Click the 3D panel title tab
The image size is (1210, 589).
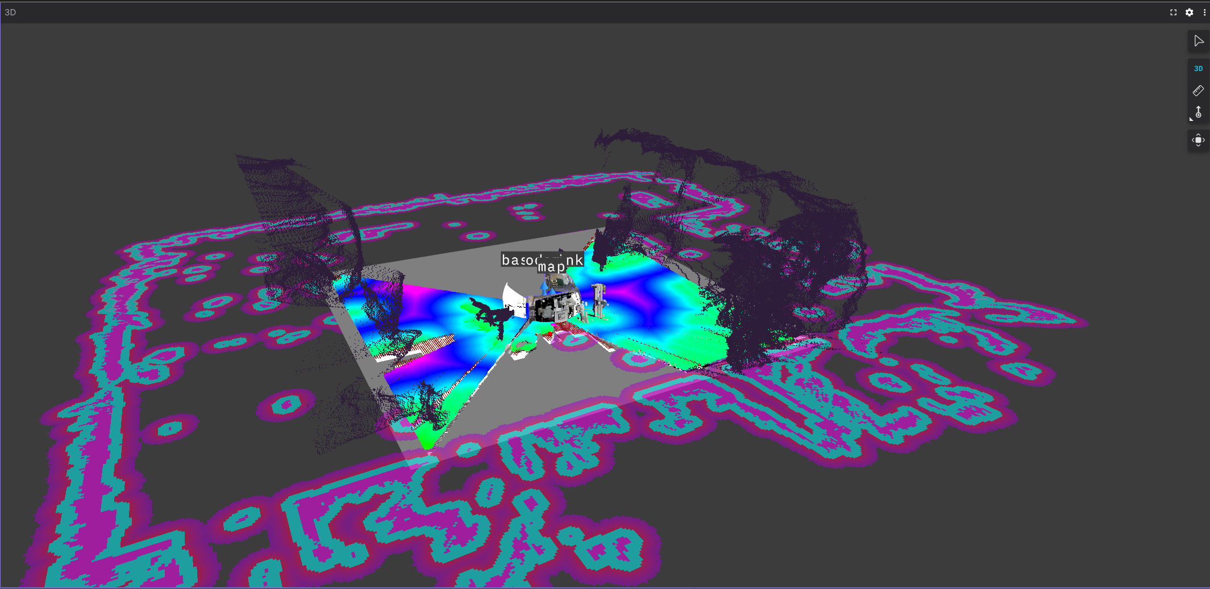pos(10,12)
